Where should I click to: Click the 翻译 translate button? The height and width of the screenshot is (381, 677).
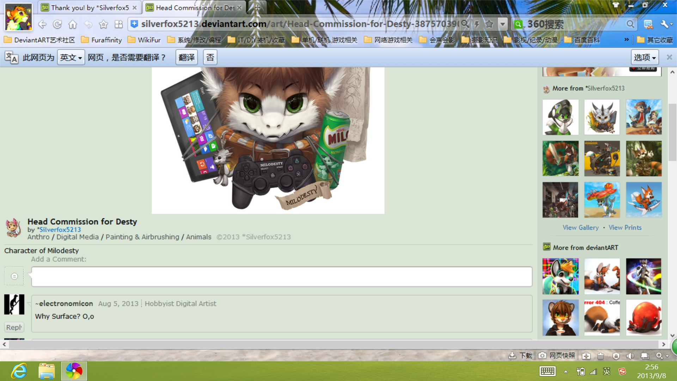click(187, 58)
